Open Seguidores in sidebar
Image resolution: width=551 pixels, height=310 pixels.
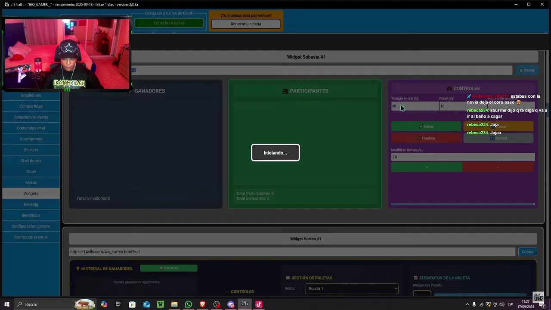31,95
